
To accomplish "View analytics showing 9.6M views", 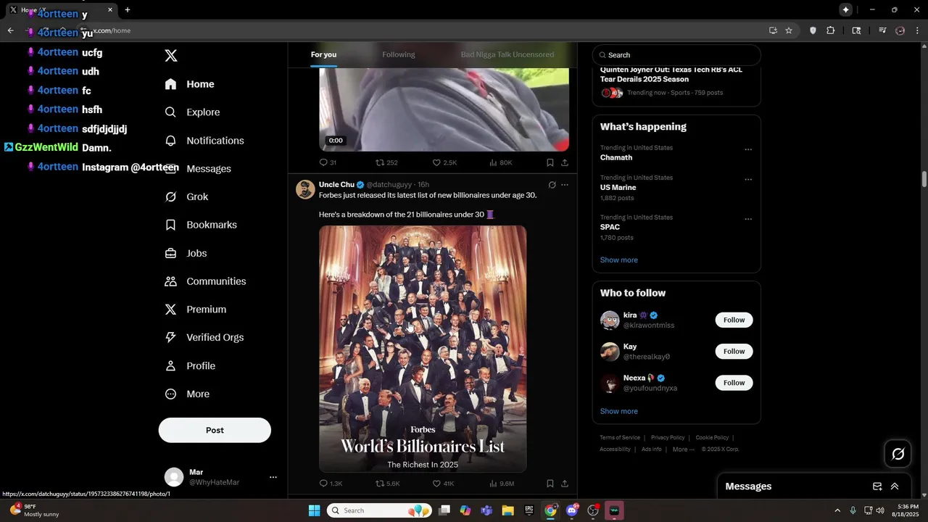I will pyautogui.click(x=502, y=484).
